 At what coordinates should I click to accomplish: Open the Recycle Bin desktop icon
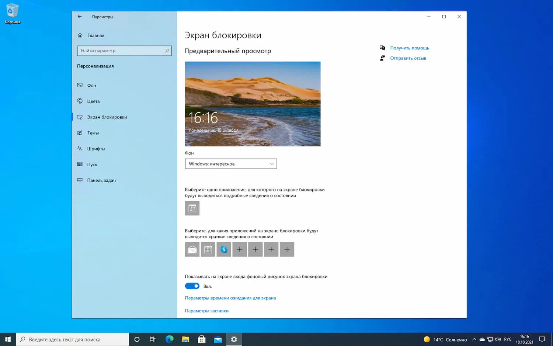[12, 14]
